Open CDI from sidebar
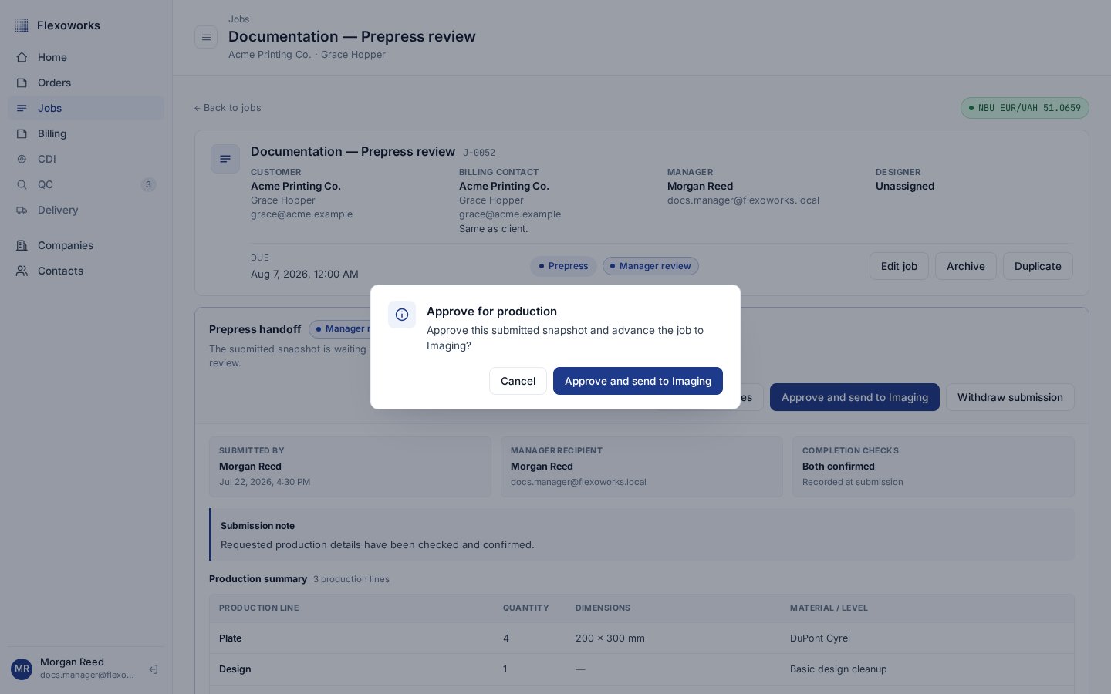This screenshot has height=694, width=1111. (86, 159)
